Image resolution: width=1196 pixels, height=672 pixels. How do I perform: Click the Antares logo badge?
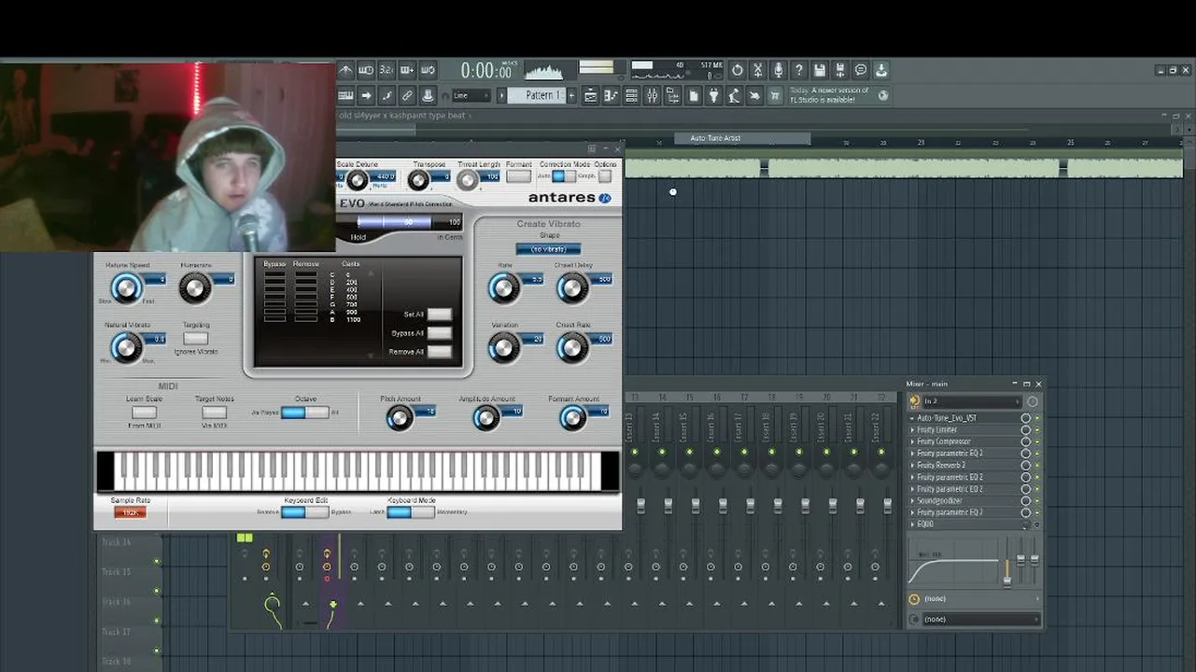pos(605,198)
